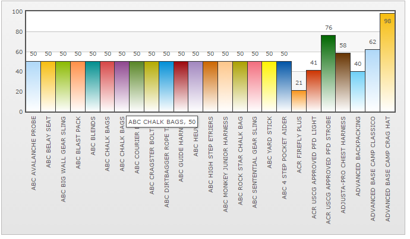Click the 'ACR USCG APPROVED PFD LIGHT' axis label

click(x=314, y=167)
